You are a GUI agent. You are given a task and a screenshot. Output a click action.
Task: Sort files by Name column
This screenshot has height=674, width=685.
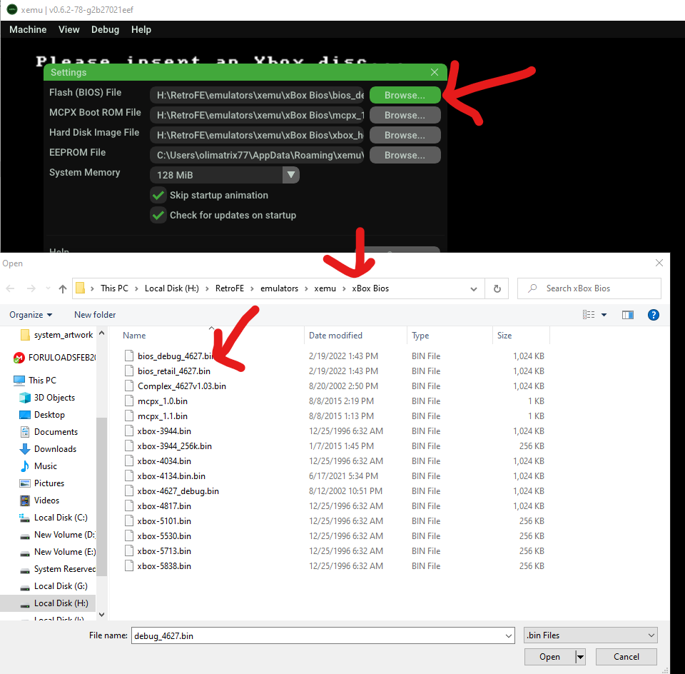[x=134, y=336]
